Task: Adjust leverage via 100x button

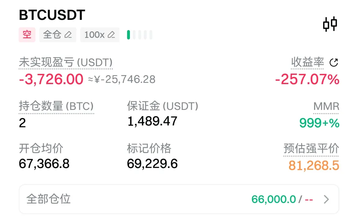Action: 99,35
